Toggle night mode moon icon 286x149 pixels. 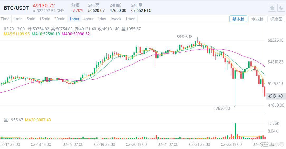click(x=280, y=8)
